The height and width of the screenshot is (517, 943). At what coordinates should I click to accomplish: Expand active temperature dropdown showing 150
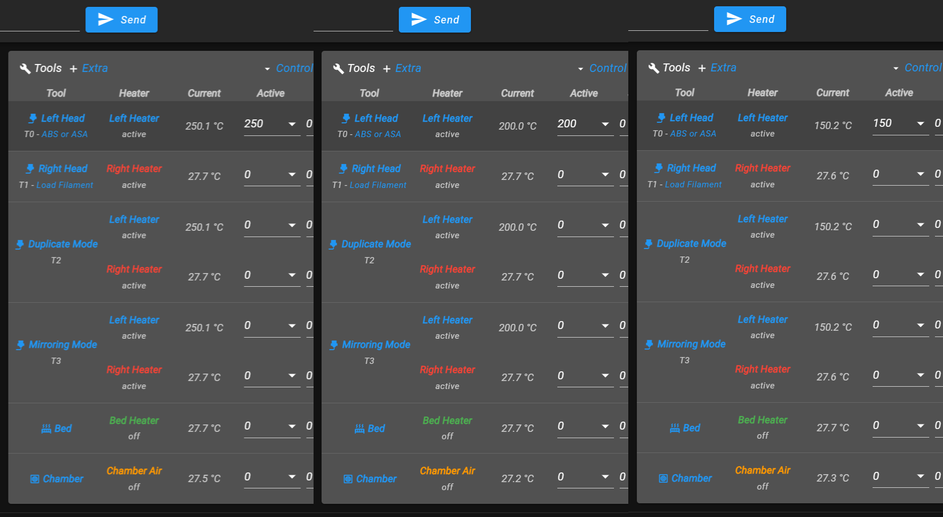pyautogui.click(x=921, y=123)
